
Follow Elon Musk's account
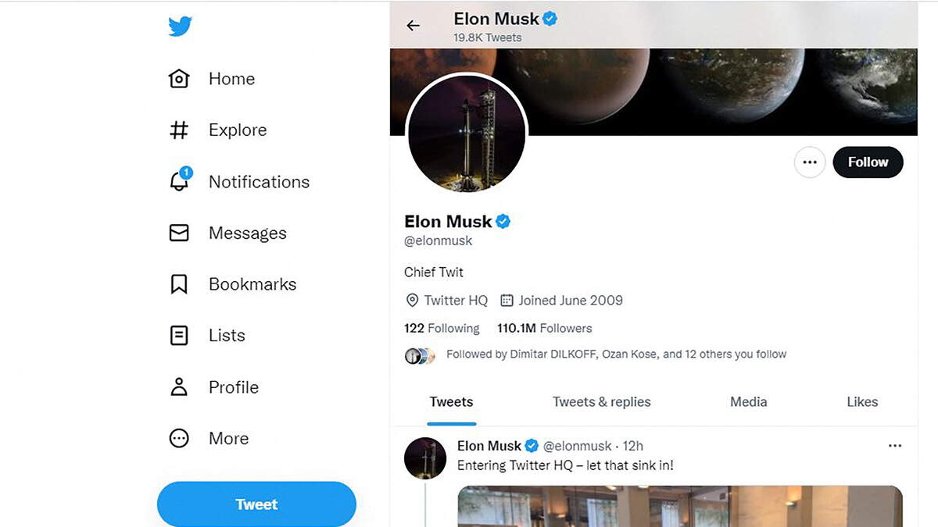pyautogui.click(x=868, y=162)
